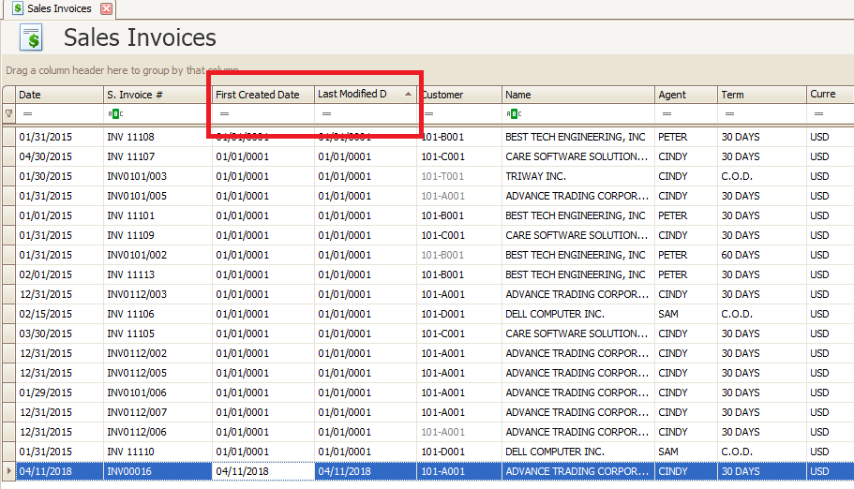This screenshot has width=854, height=489.
Task: Click date 03/30/2015 cell
Action: tap(59, 333)
